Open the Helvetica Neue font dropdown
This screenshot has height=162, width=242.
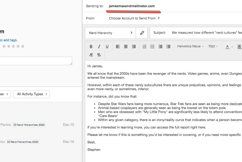point(190,47)
